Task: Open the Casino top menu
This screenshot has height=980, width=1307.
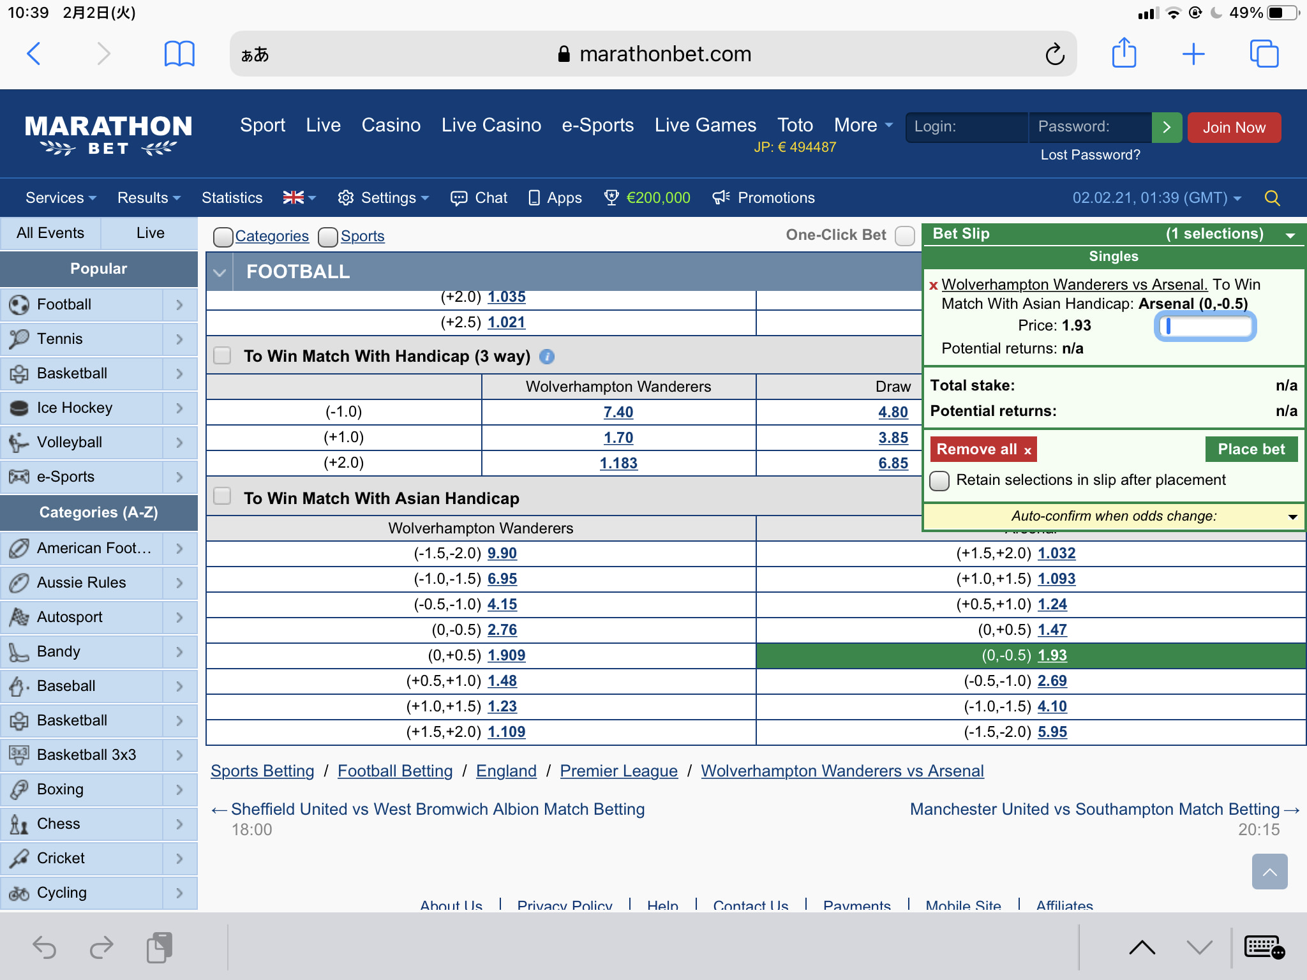Action: tap(391, 125)
